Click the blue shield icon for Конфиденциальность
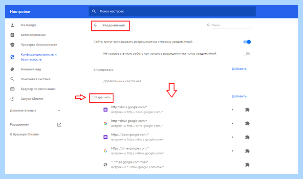This screenshot has height=179, width=303. [12, 57]
